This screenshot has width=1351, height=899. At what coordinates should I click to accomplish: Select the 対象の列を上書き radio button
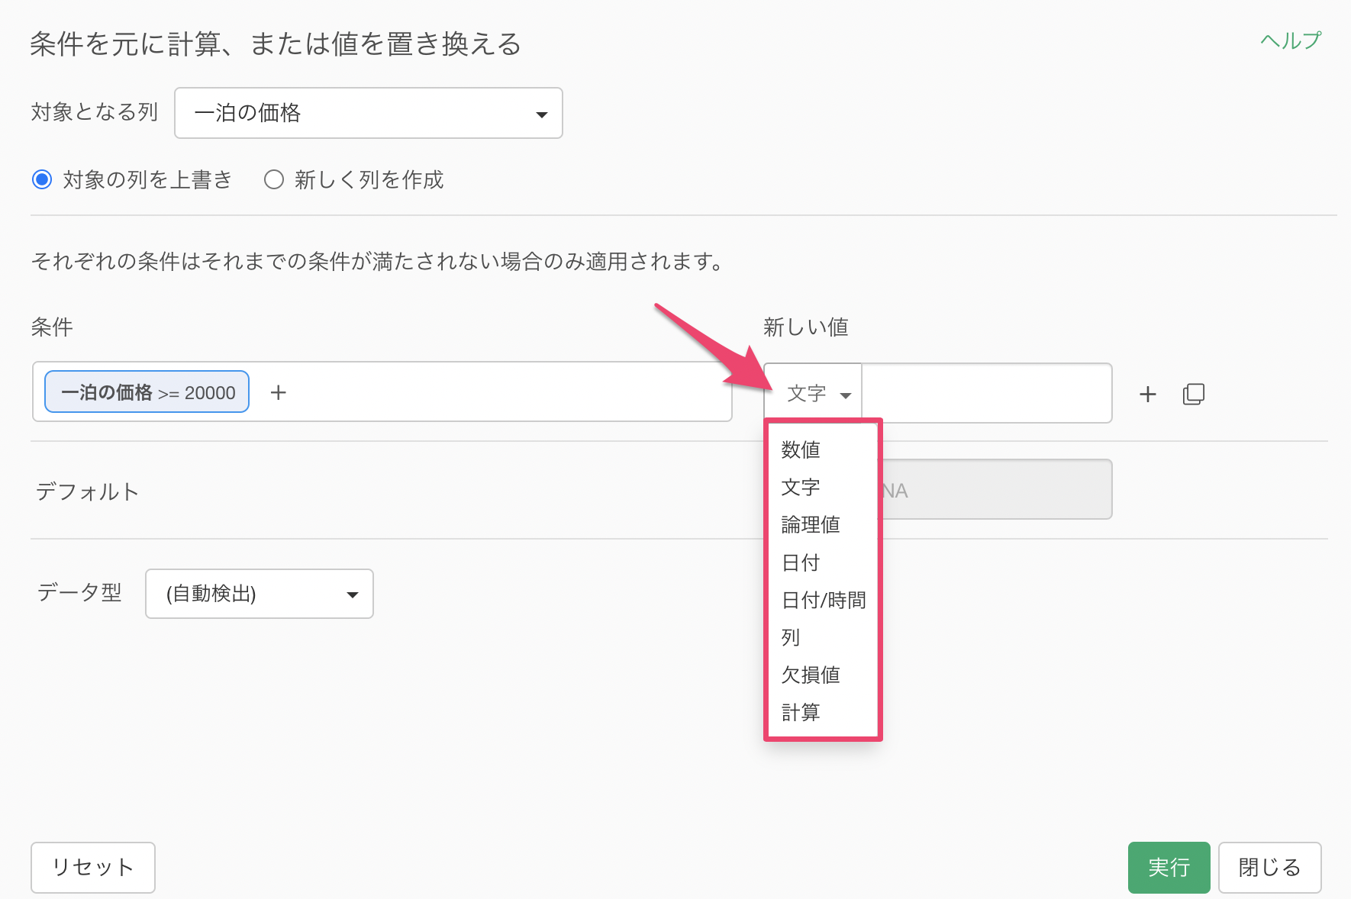(42, 180)
